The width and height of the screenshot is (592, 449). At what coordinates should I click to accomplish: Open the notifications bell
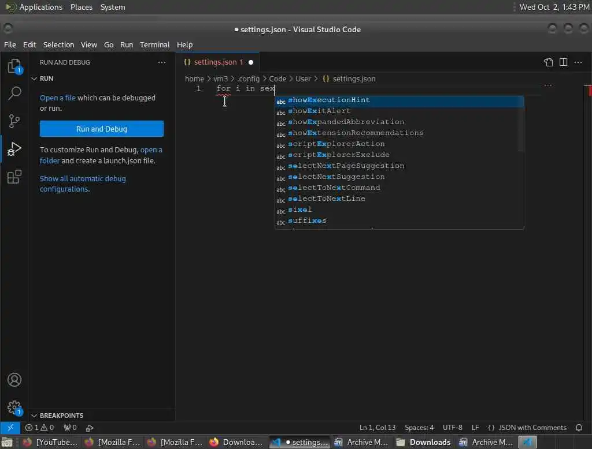[579, 428]
